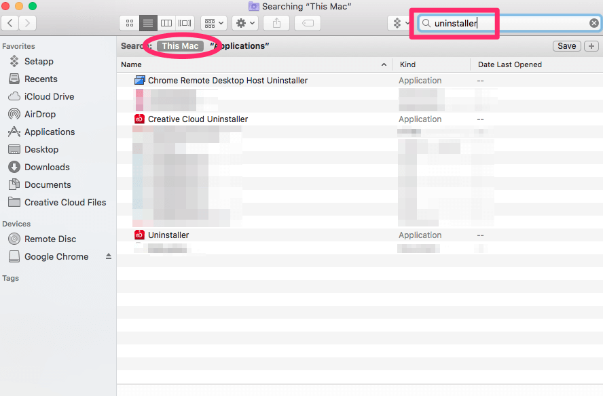Go back with the back arrow button
The width and height of the screenshot is (603, 396).
pyautogui.click(x=10, y=23)
